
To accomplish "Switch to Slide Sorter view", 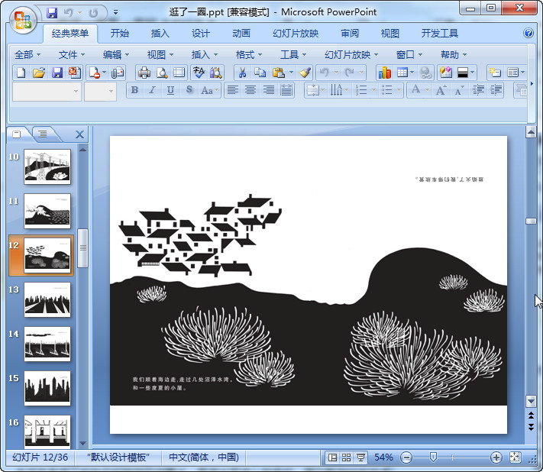I will (x=346, y=457).
